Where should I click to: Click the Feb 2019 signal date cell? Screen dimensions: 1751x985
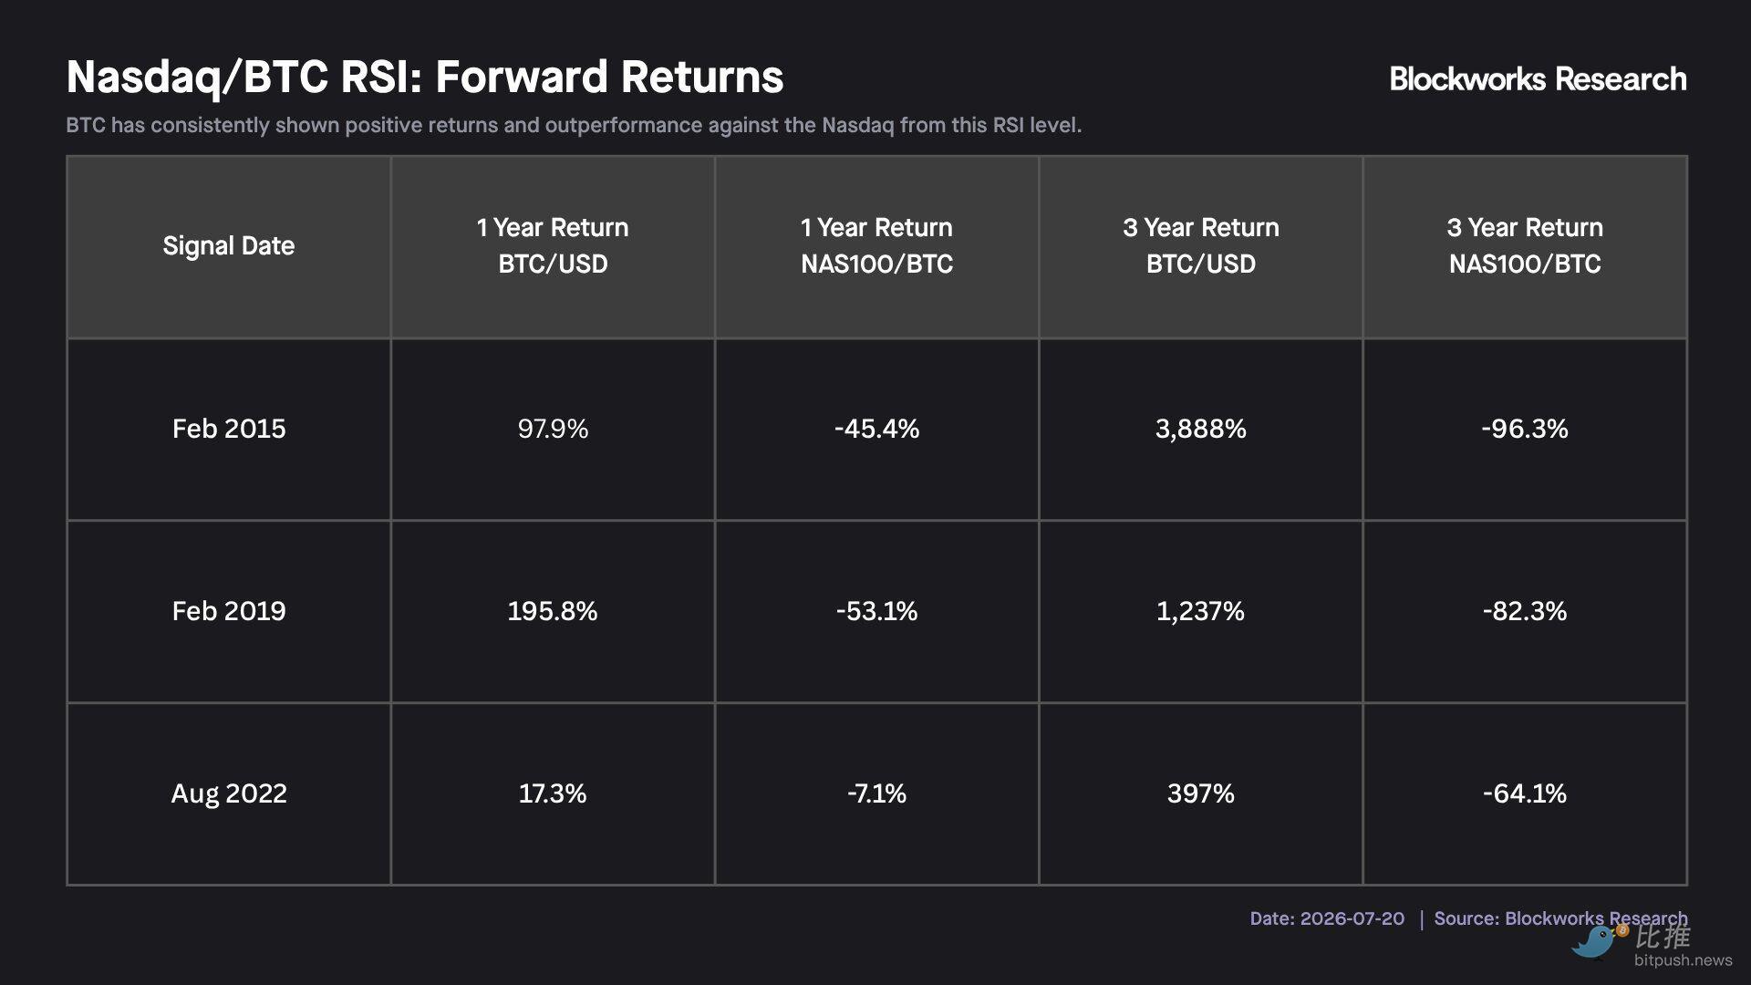pos(229,611)
